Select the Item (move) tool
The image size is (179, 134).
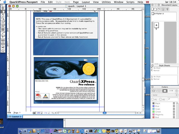pyautogui.click(x=3, y=8)
